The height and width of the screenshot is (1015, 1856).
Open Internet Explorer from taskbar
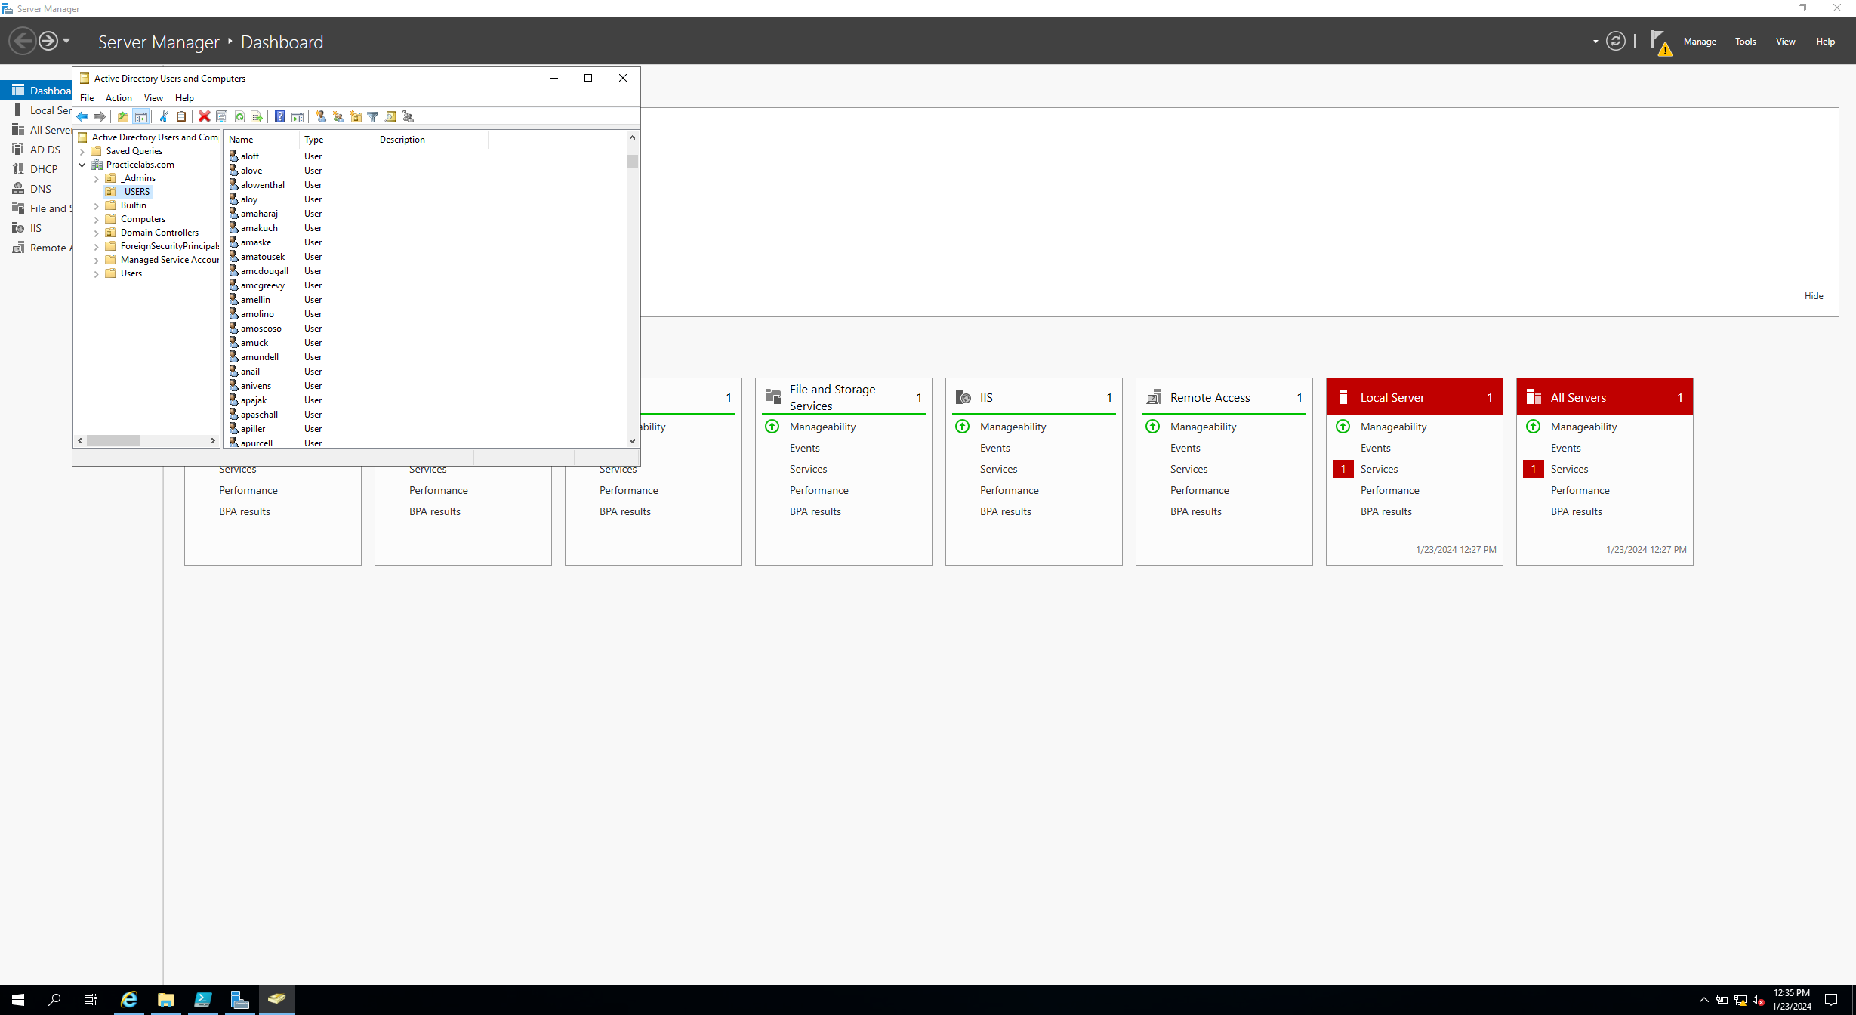129,1000
